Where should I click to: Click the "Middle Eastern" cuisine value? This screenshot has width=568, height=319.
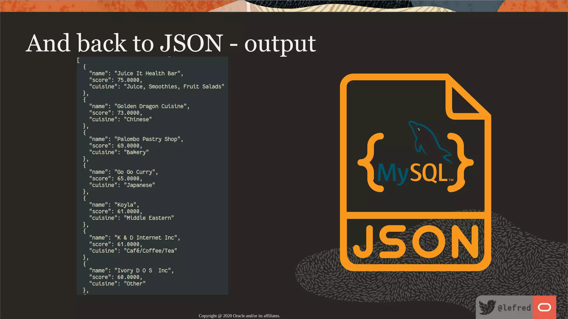click(149, 218)
